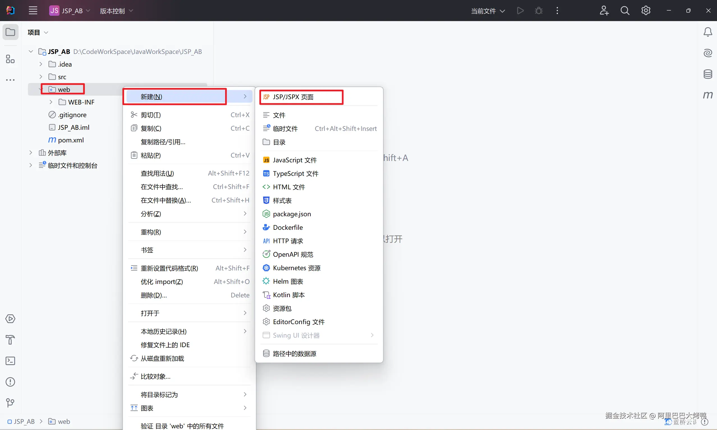Expand the src folder
This screenshot has width=717, height=430.
[41, 77]
